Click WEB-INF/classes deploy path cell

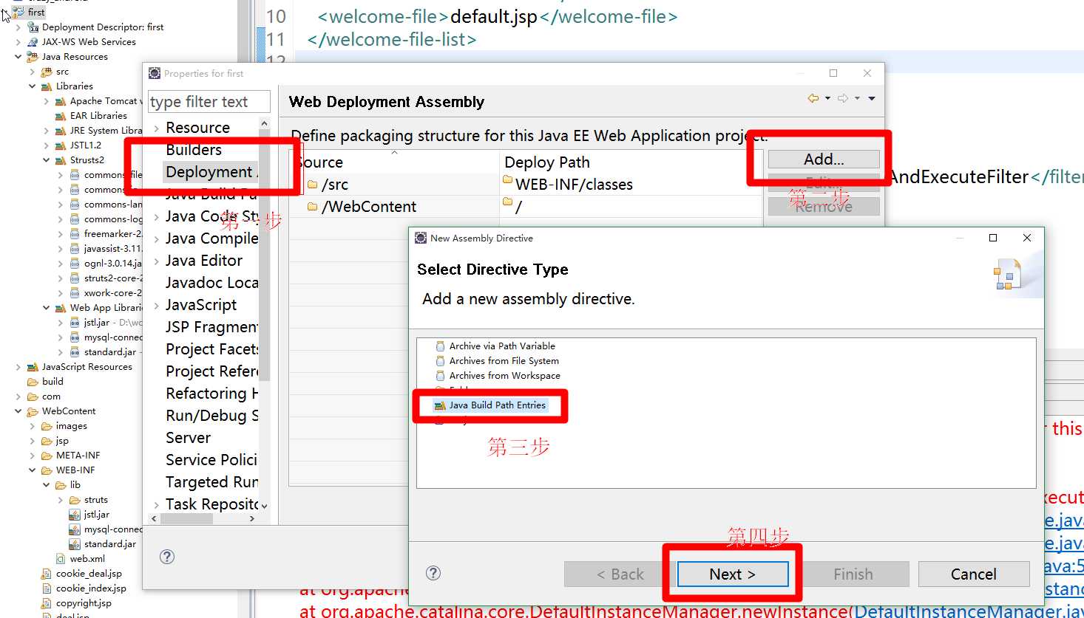point(573,185)
